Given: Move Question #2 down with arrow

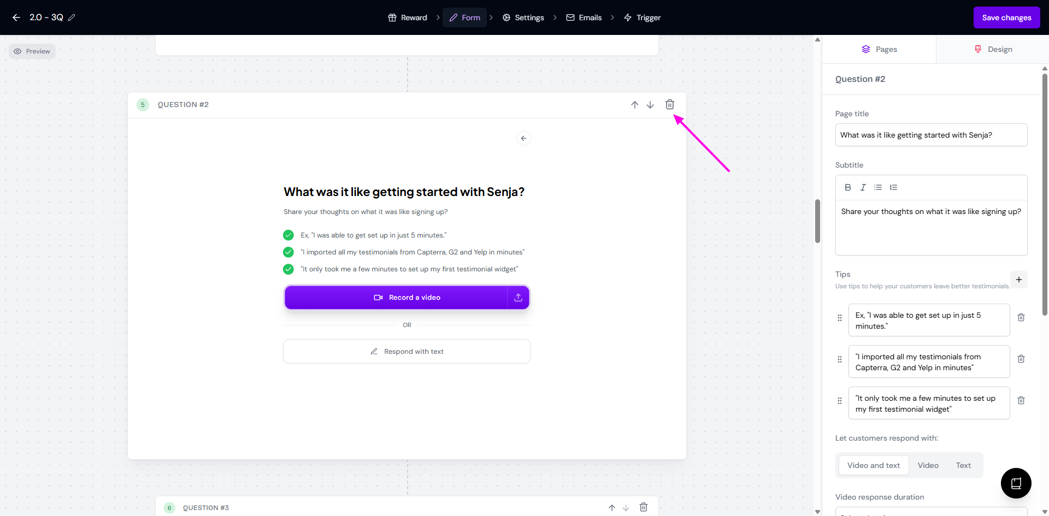Looking at the screenshot, I should click(650, 105).
